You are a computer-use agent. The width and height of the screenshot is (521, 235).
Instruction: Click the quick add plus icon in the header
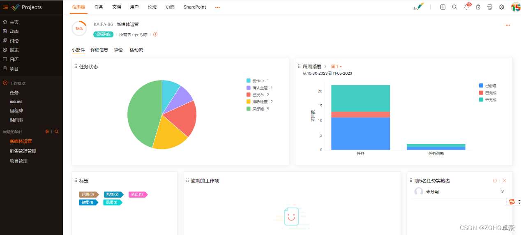[x=443, y=7]
